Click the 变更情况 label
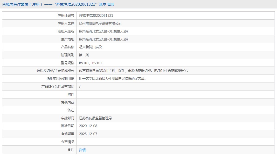 (x=67, y=142)
